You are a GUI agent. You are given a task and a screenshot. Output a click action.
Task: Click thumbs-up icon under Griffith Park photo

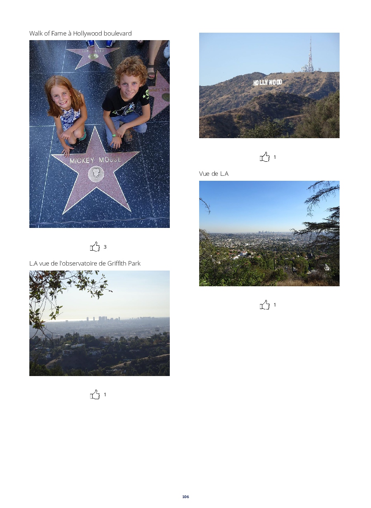(x=95, y=395)
